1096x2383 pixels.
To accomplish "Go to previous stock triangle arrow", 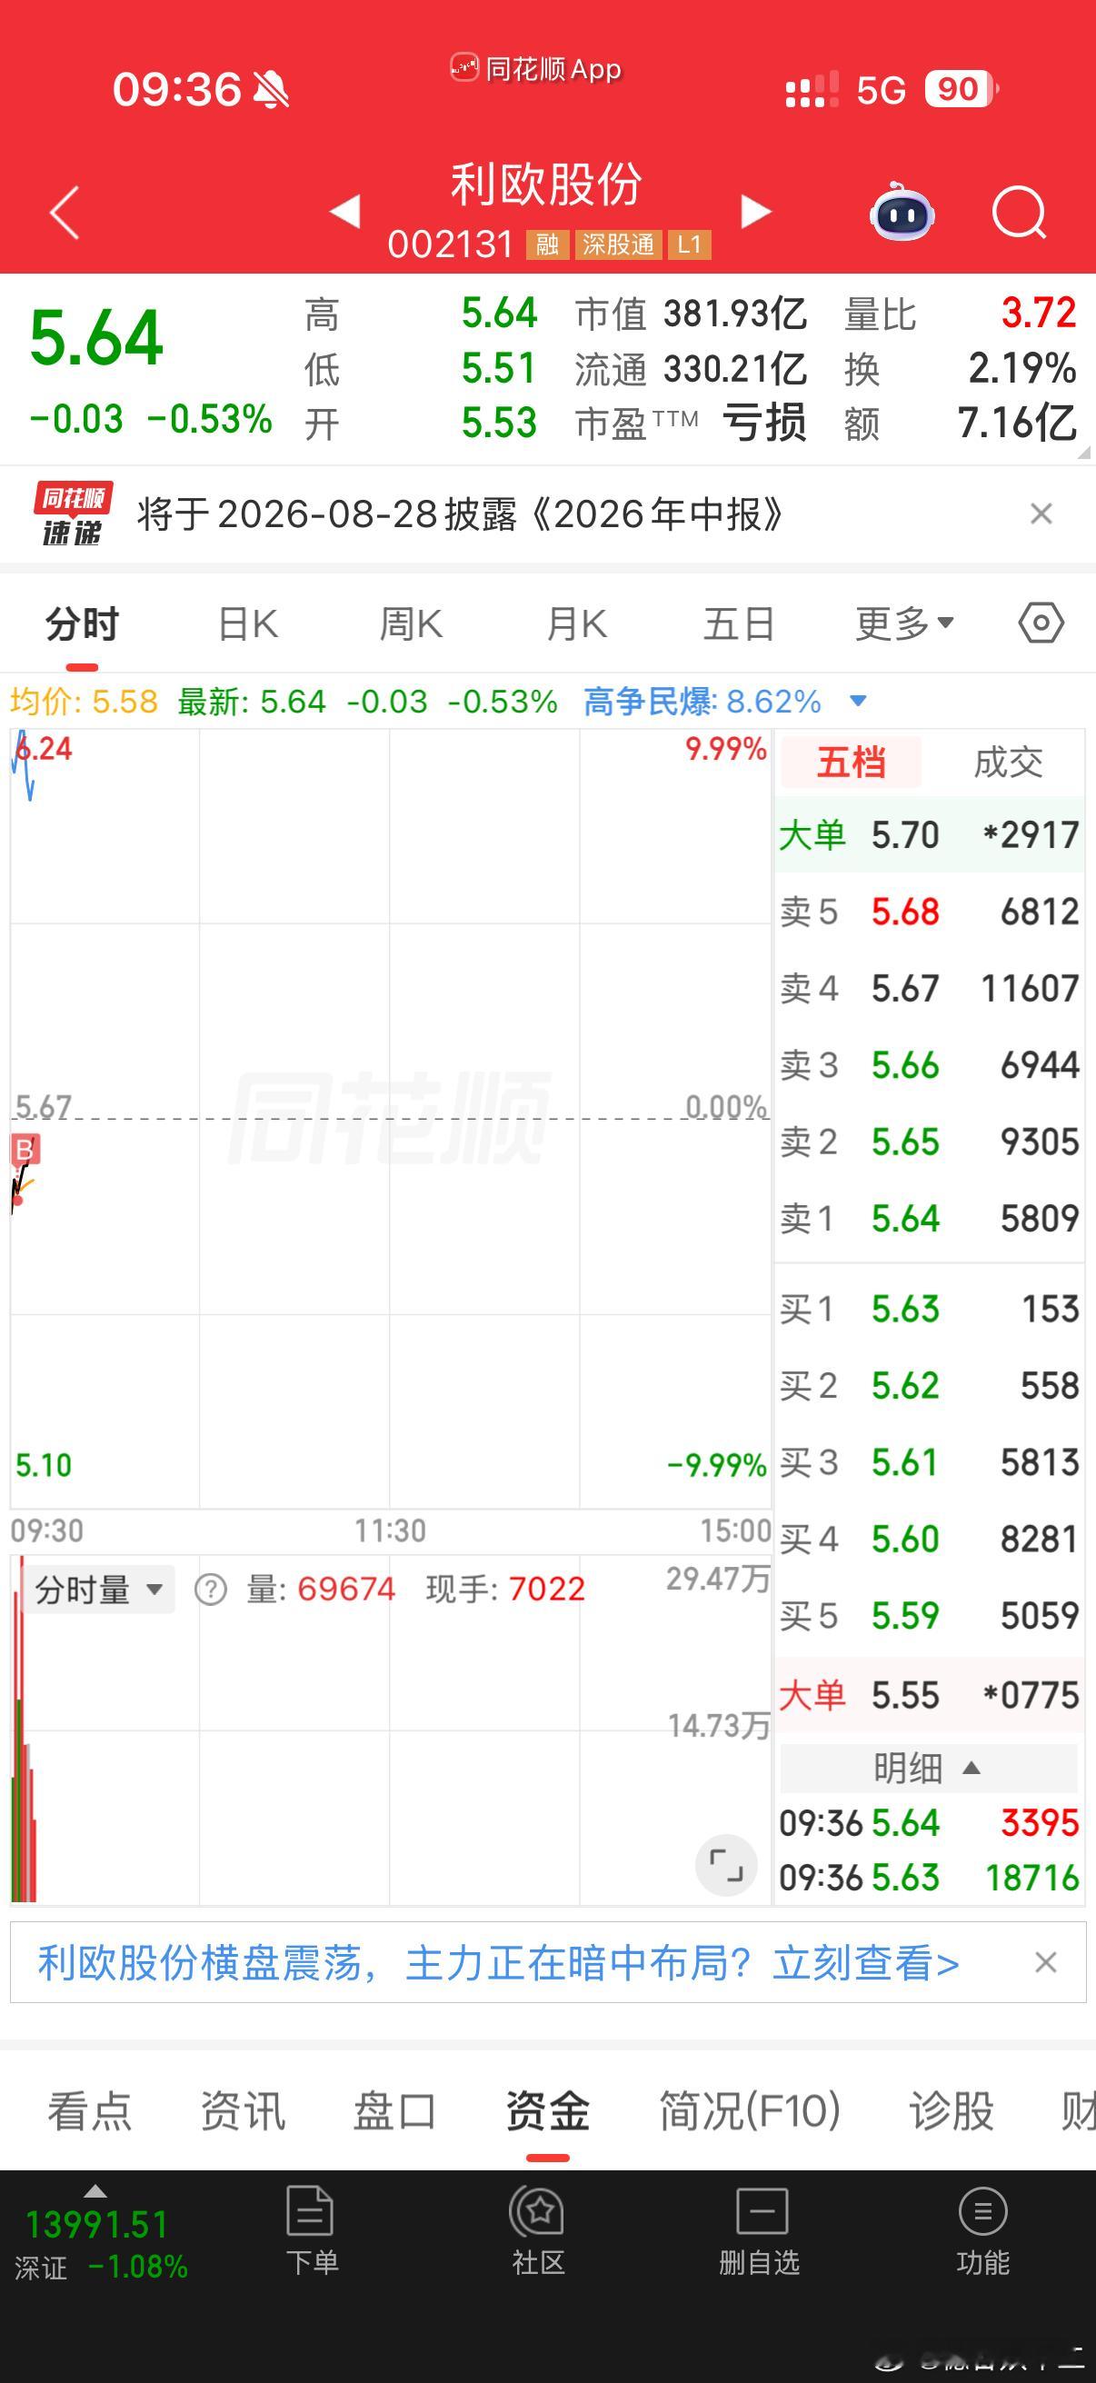I will [345, 212].
